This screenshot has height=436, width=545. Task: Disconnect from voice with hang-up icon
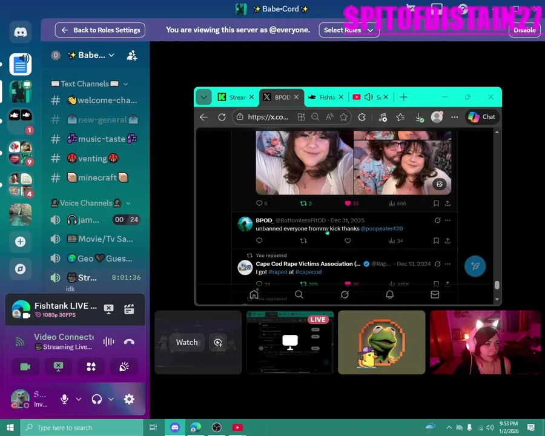point(129,342)
